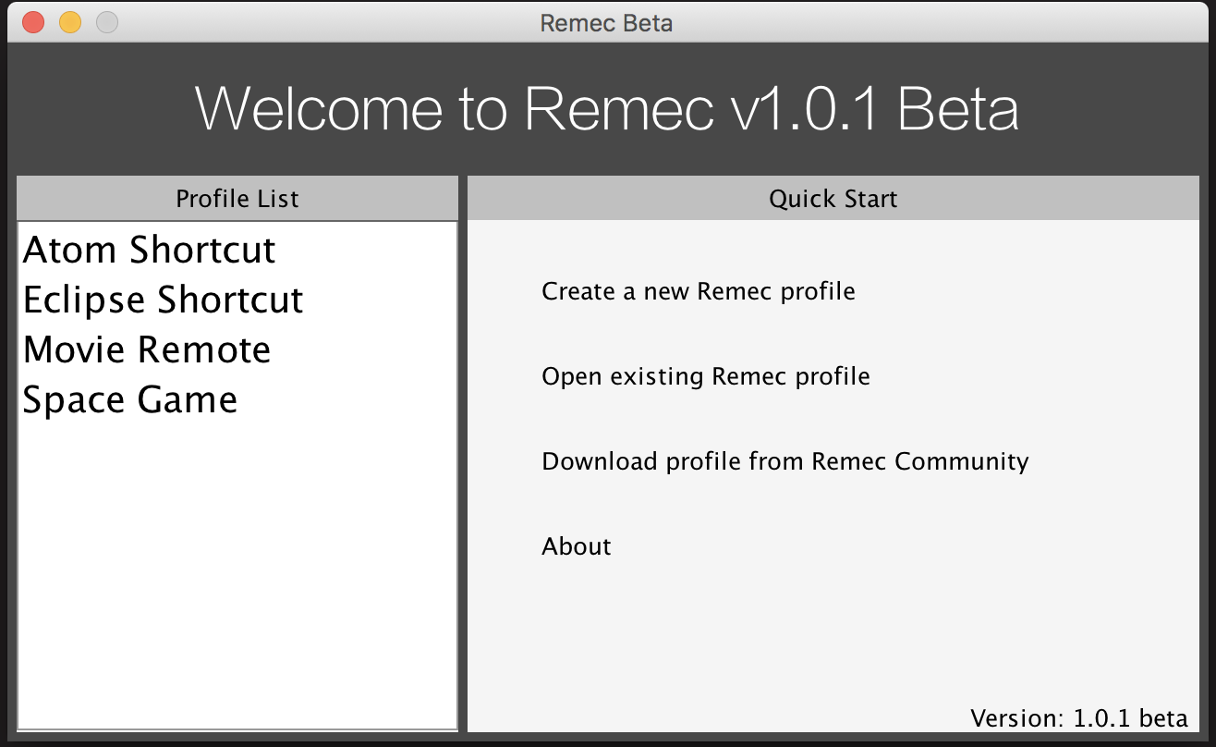Click the Remec Beta title bar text
The height and width of the screenshot is (747, 1216).
click(x=607, y=23)
